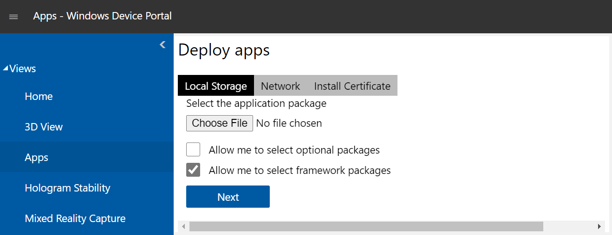The height and width of the screenshot is (235, 612).
Task: Go to Home view
Action: point(39,96)
